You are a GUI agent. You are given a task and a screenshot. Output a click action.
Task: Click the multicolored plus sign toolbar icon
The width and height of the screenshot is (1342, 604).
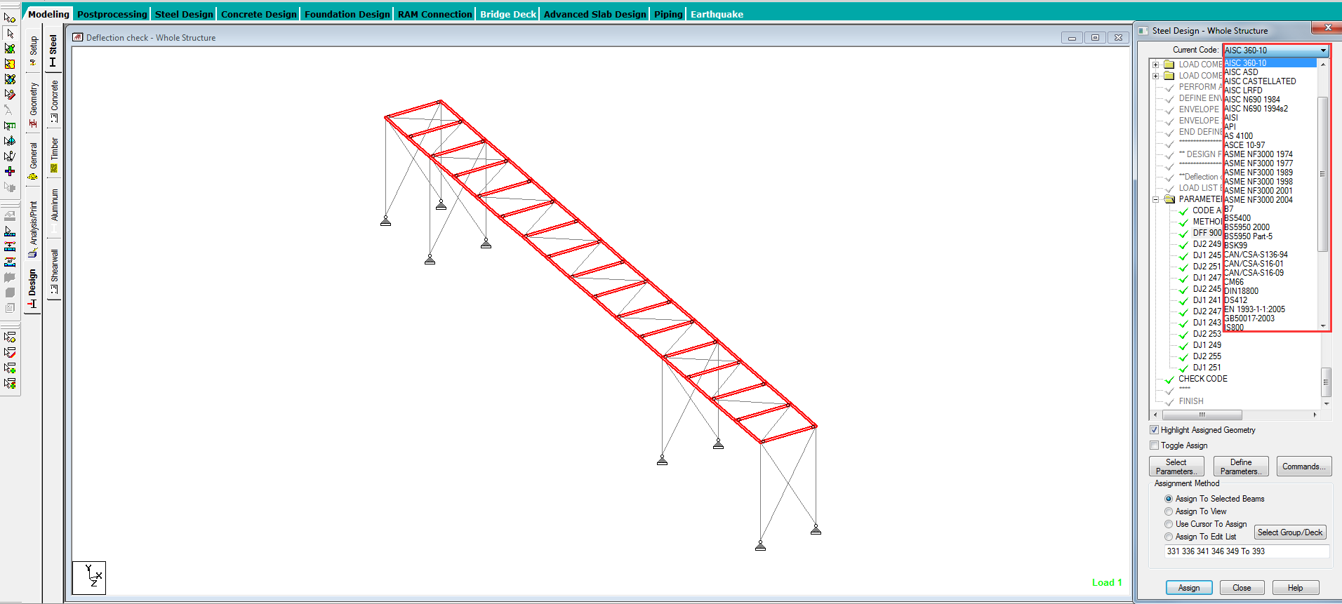coord(10,172)
